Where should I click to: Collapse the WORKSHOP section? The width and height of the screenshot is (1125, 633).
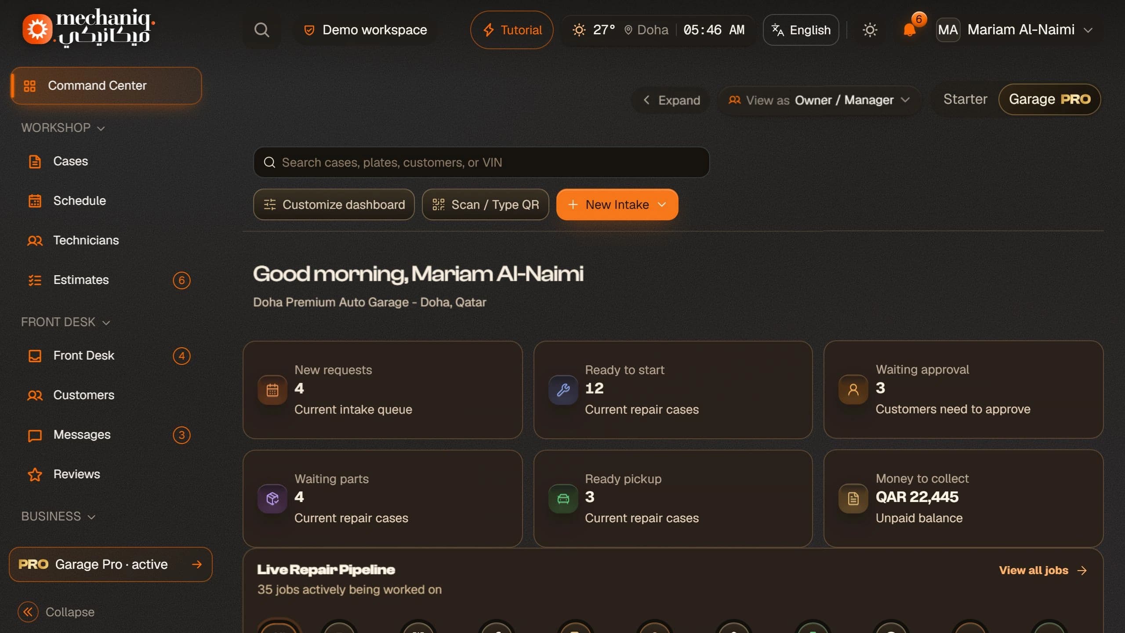coord(63,128)
